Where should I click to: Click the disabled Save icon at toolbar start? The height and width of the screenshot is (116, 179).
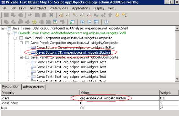(6, 15)
